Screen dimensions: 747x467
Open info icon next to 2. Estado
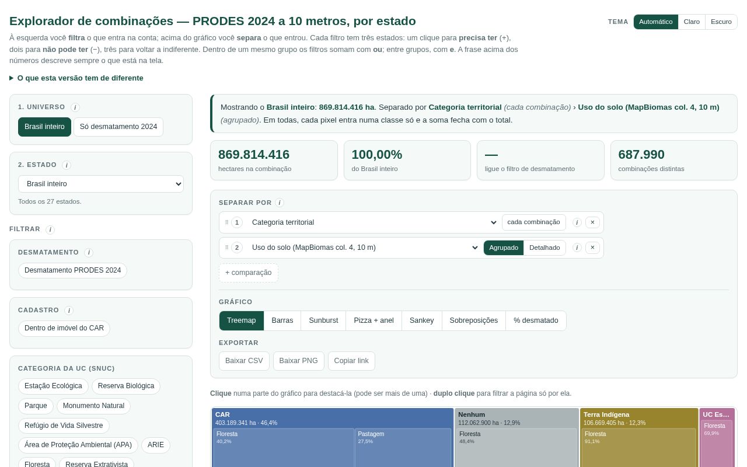(x=66, y=165)
